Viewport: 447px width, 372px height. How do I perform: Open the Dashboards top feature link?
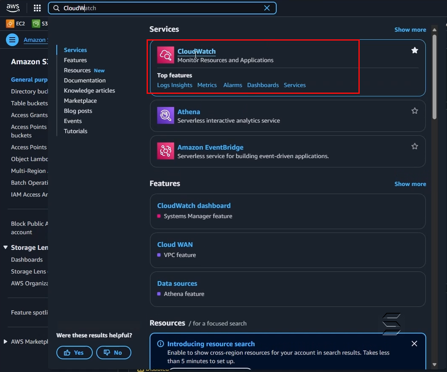click(x=263, y=85)
